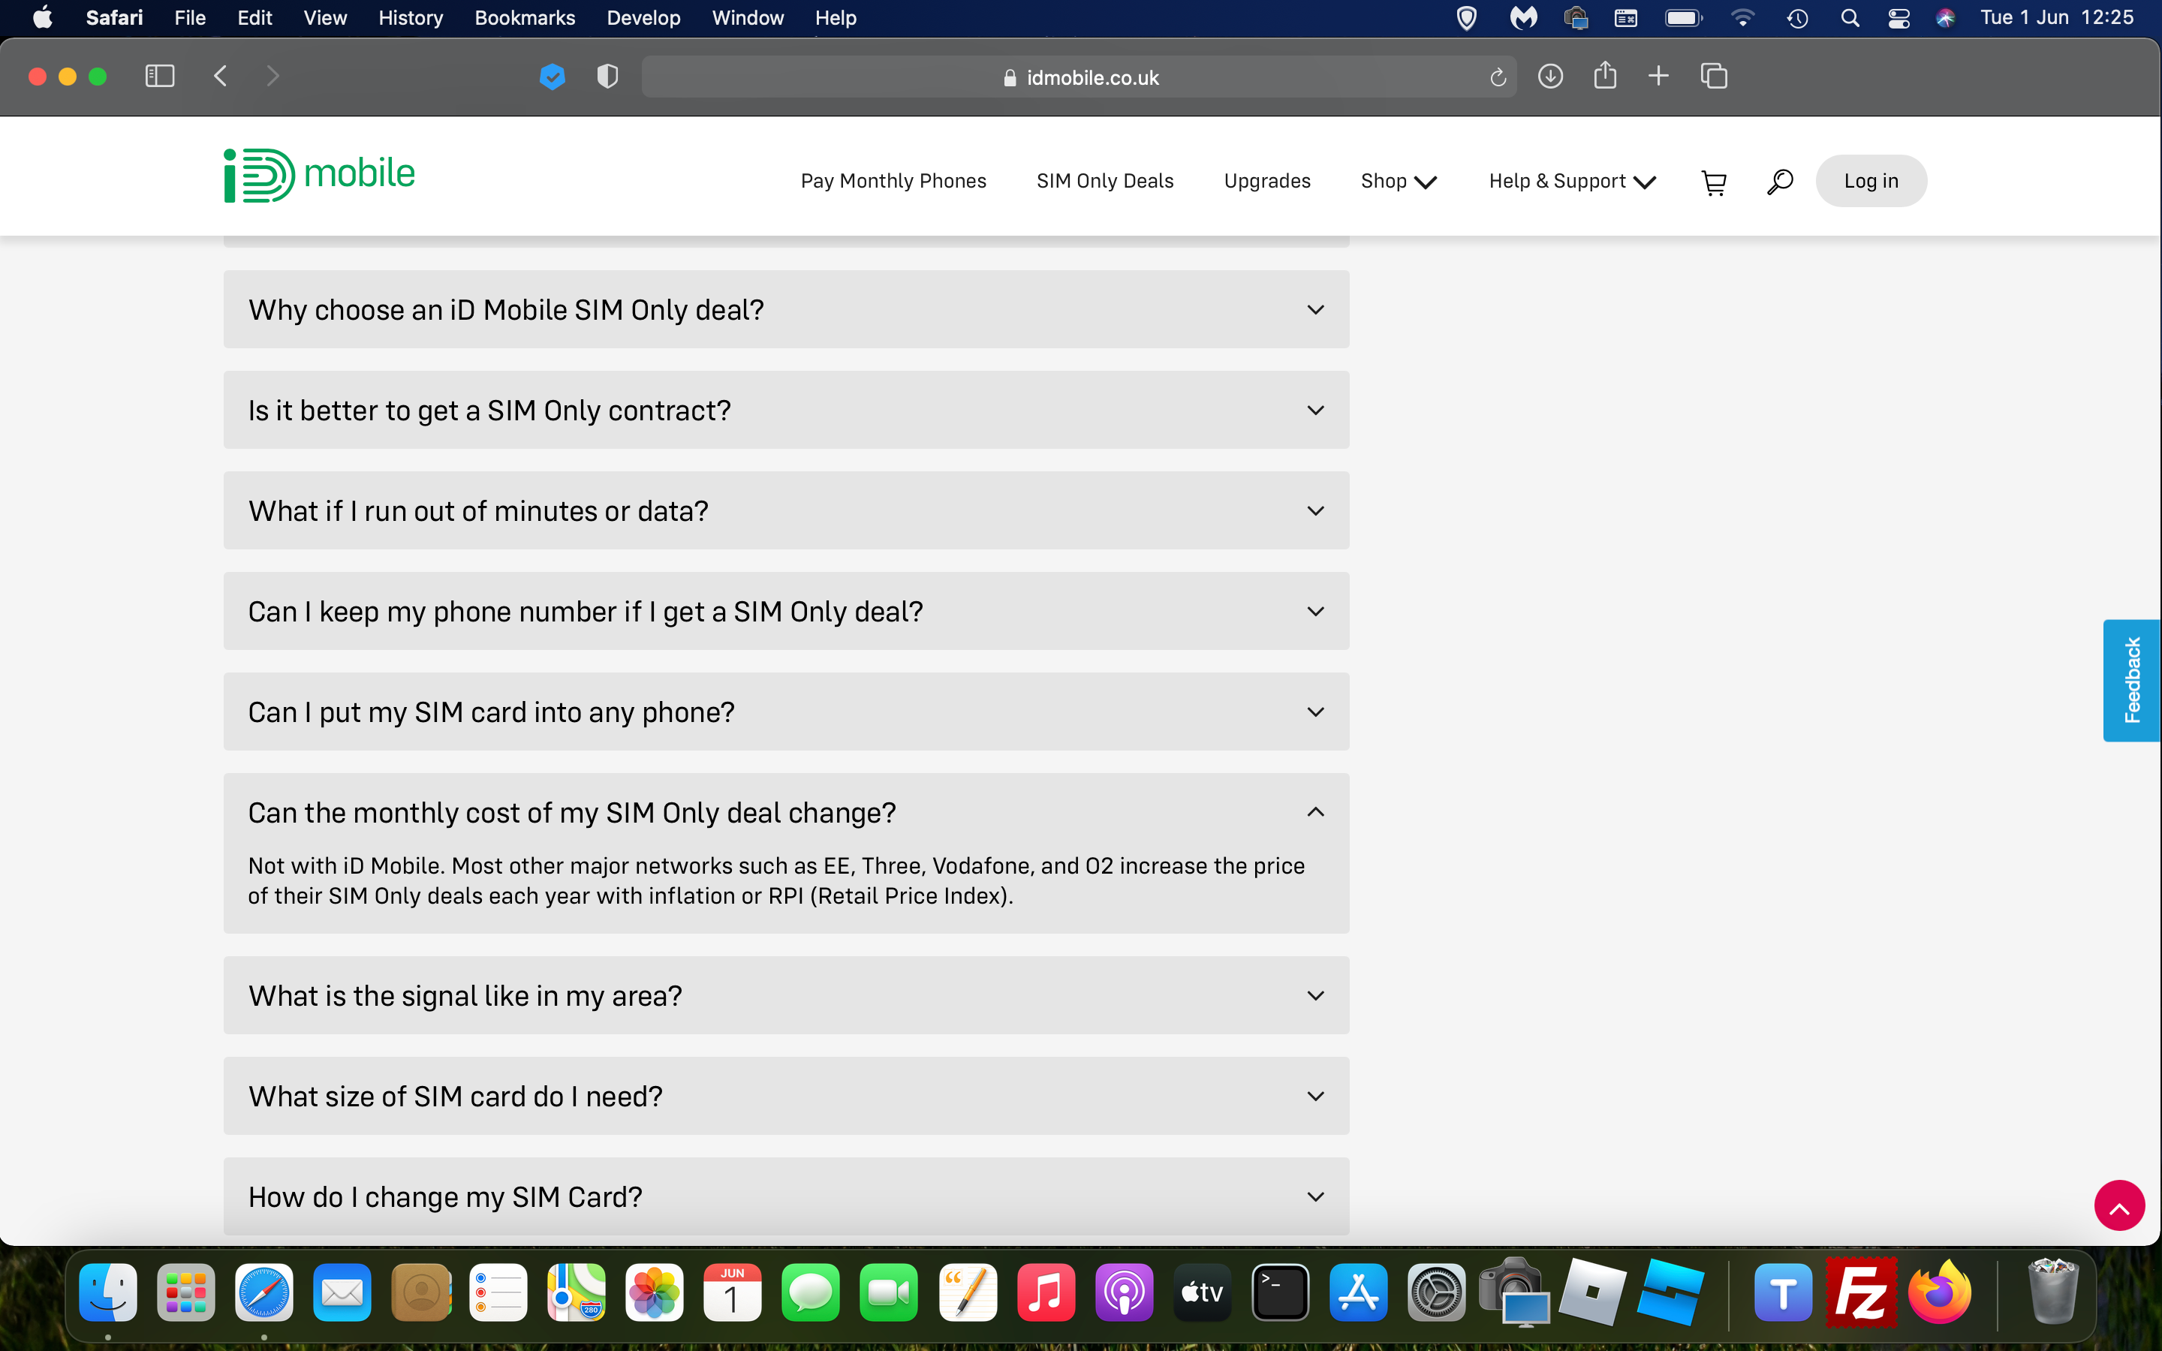This screenshot has width=2162, height=1351.
Task: Open the Edit menu
Action: click(x=254, y=18)
